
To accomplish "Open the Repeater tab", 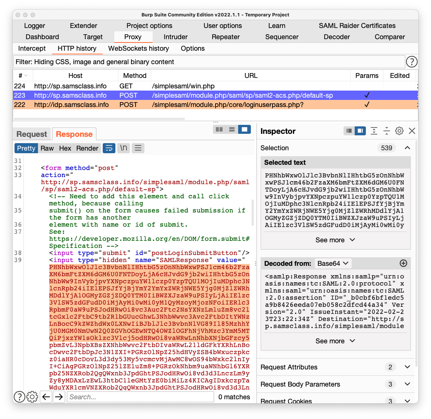I will [226, 37].
